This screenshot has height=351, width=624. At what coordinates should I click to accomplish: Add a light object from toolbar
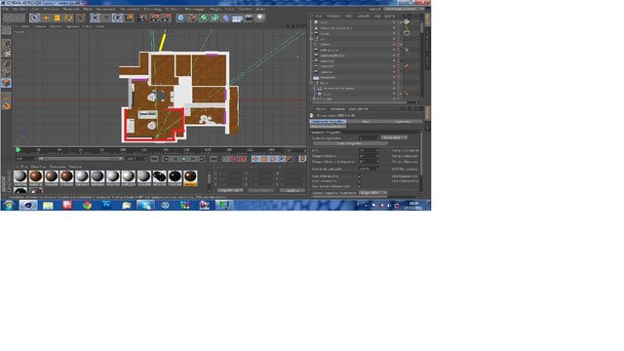click(x=260, y=18)
